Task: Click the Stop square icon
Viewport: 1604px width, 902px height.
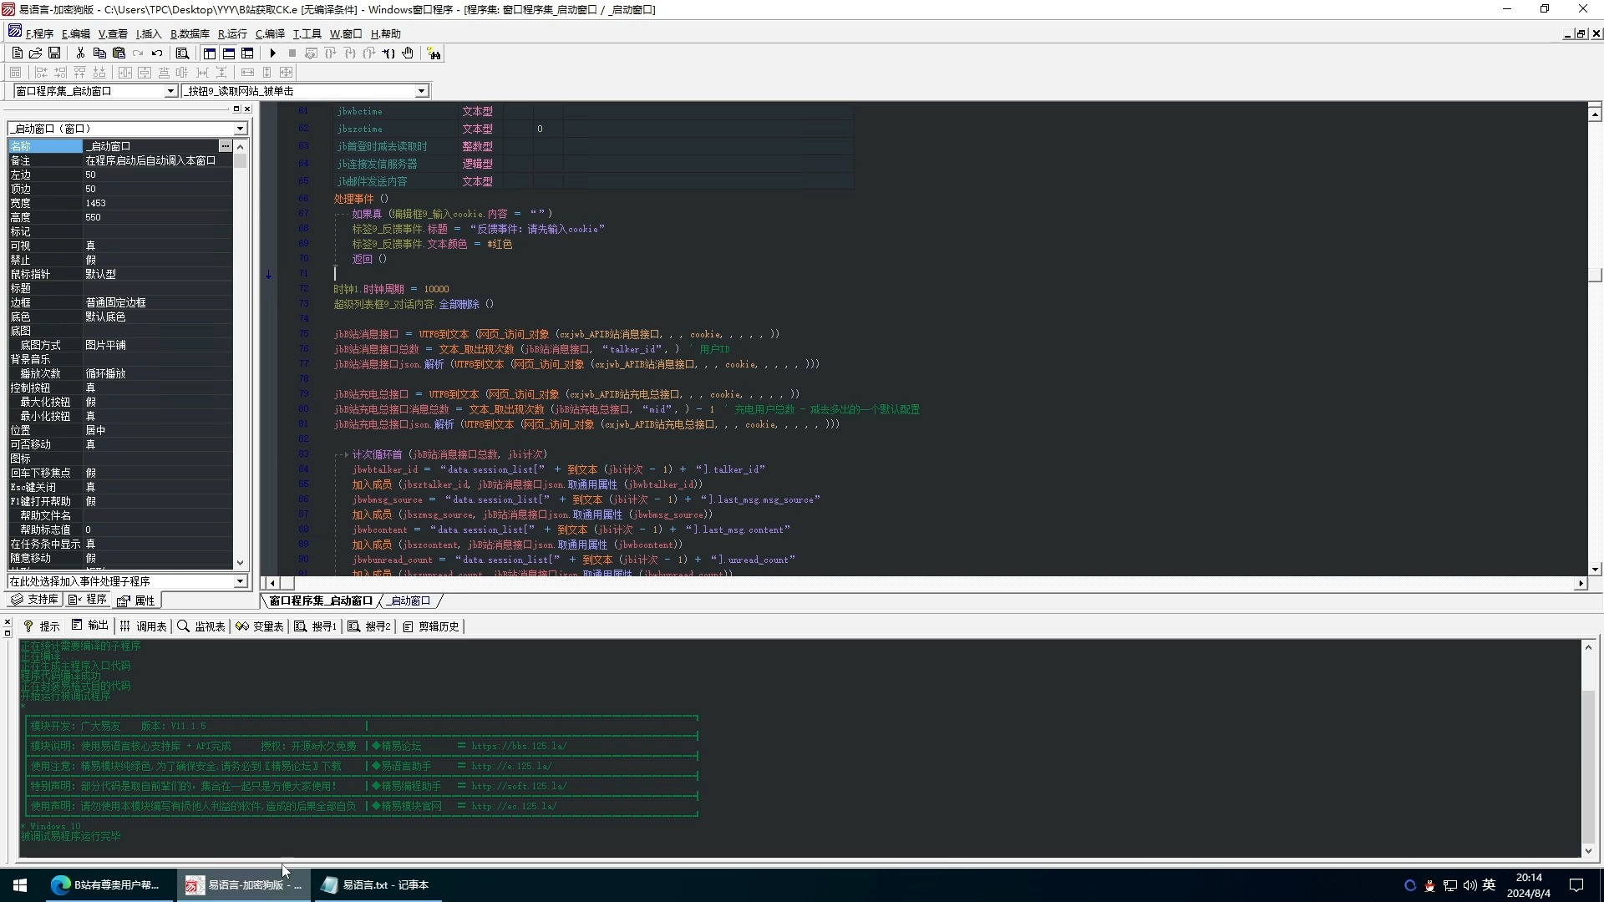Action: 292,53
